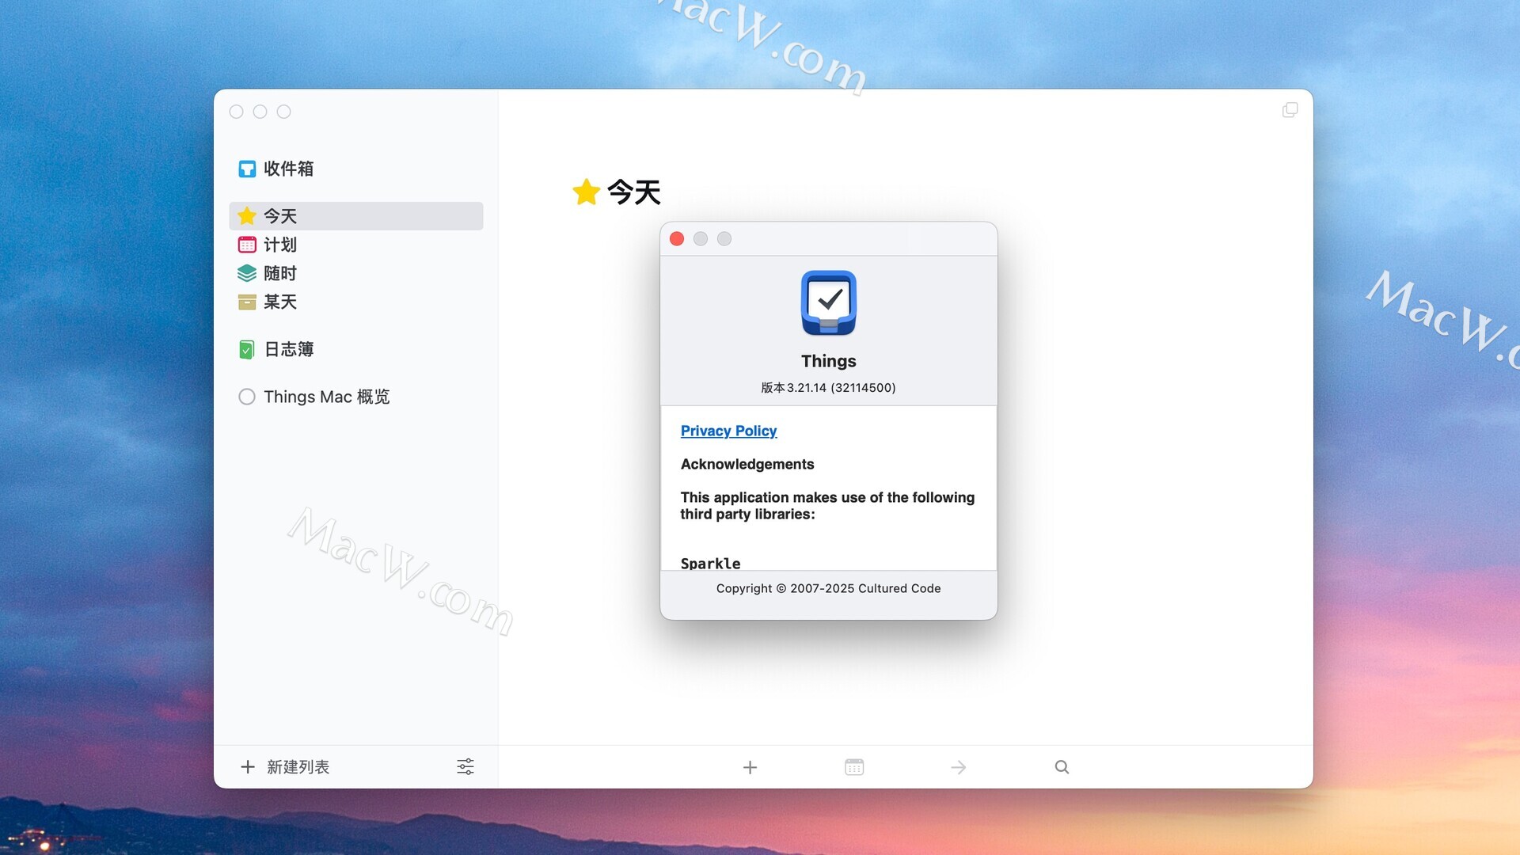Click the teal layers icon beside 随时
The image size is (1520, 855).
pos(247,273)
